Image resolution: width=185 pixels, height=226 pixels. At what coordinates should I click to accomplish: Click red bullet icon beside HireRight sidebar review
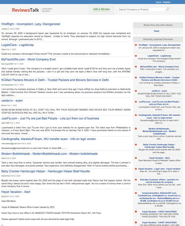[136, 45]
